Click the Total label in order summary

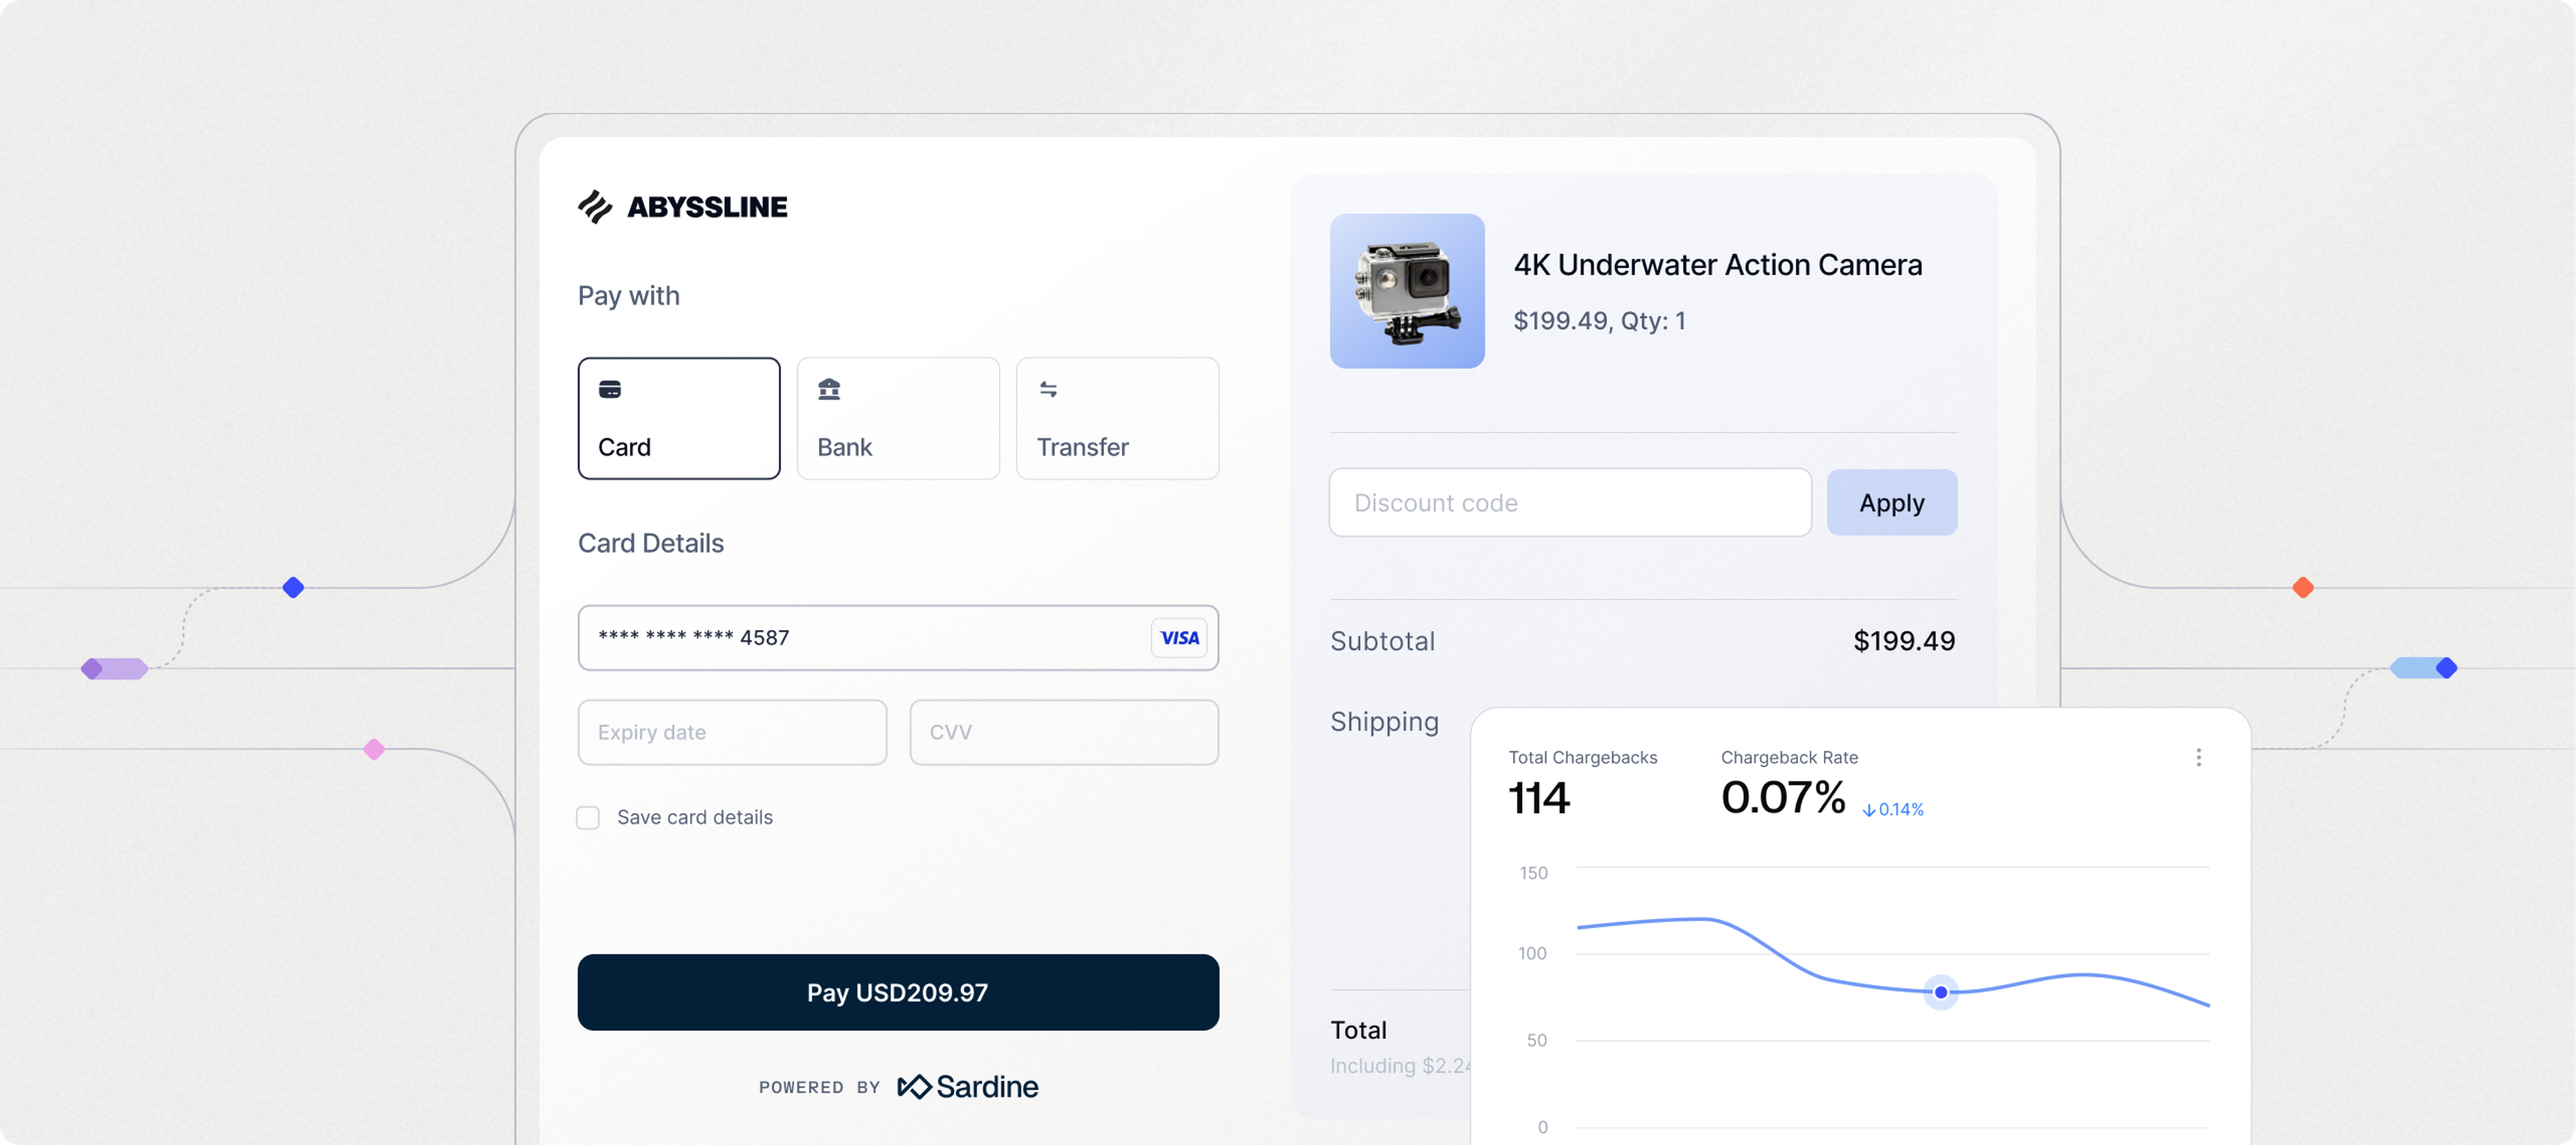[x=1358, y=1030]
